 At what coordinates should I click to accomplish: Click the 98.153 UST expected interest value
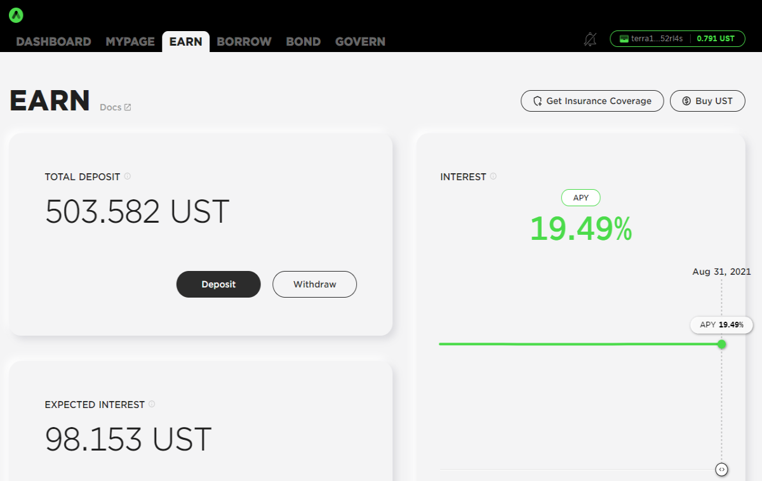pyautogui.click(x=128, y=440)
